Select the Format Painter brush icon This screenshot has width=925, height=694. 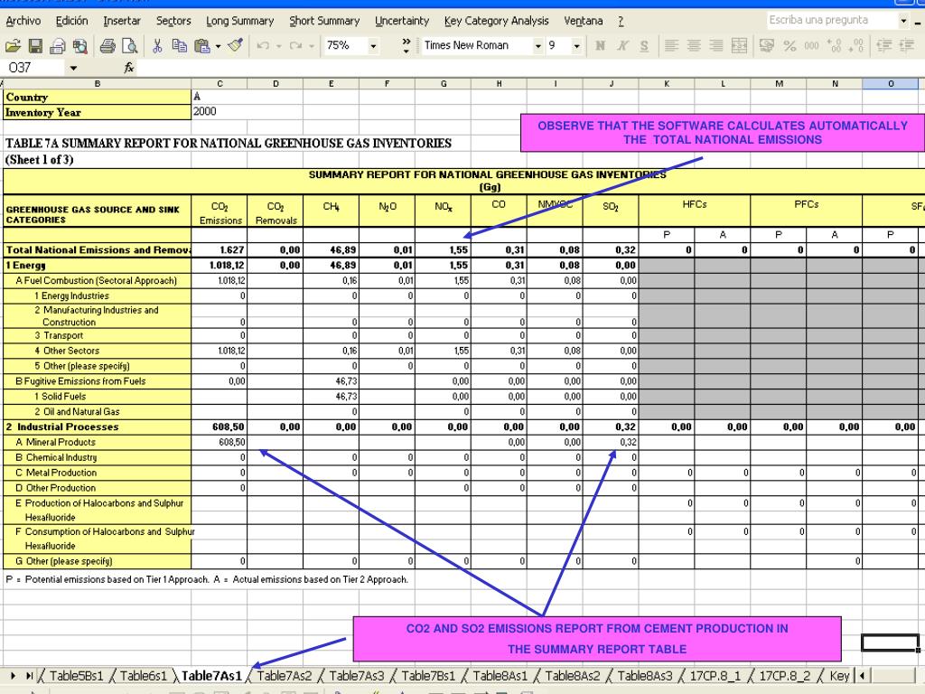236,45
